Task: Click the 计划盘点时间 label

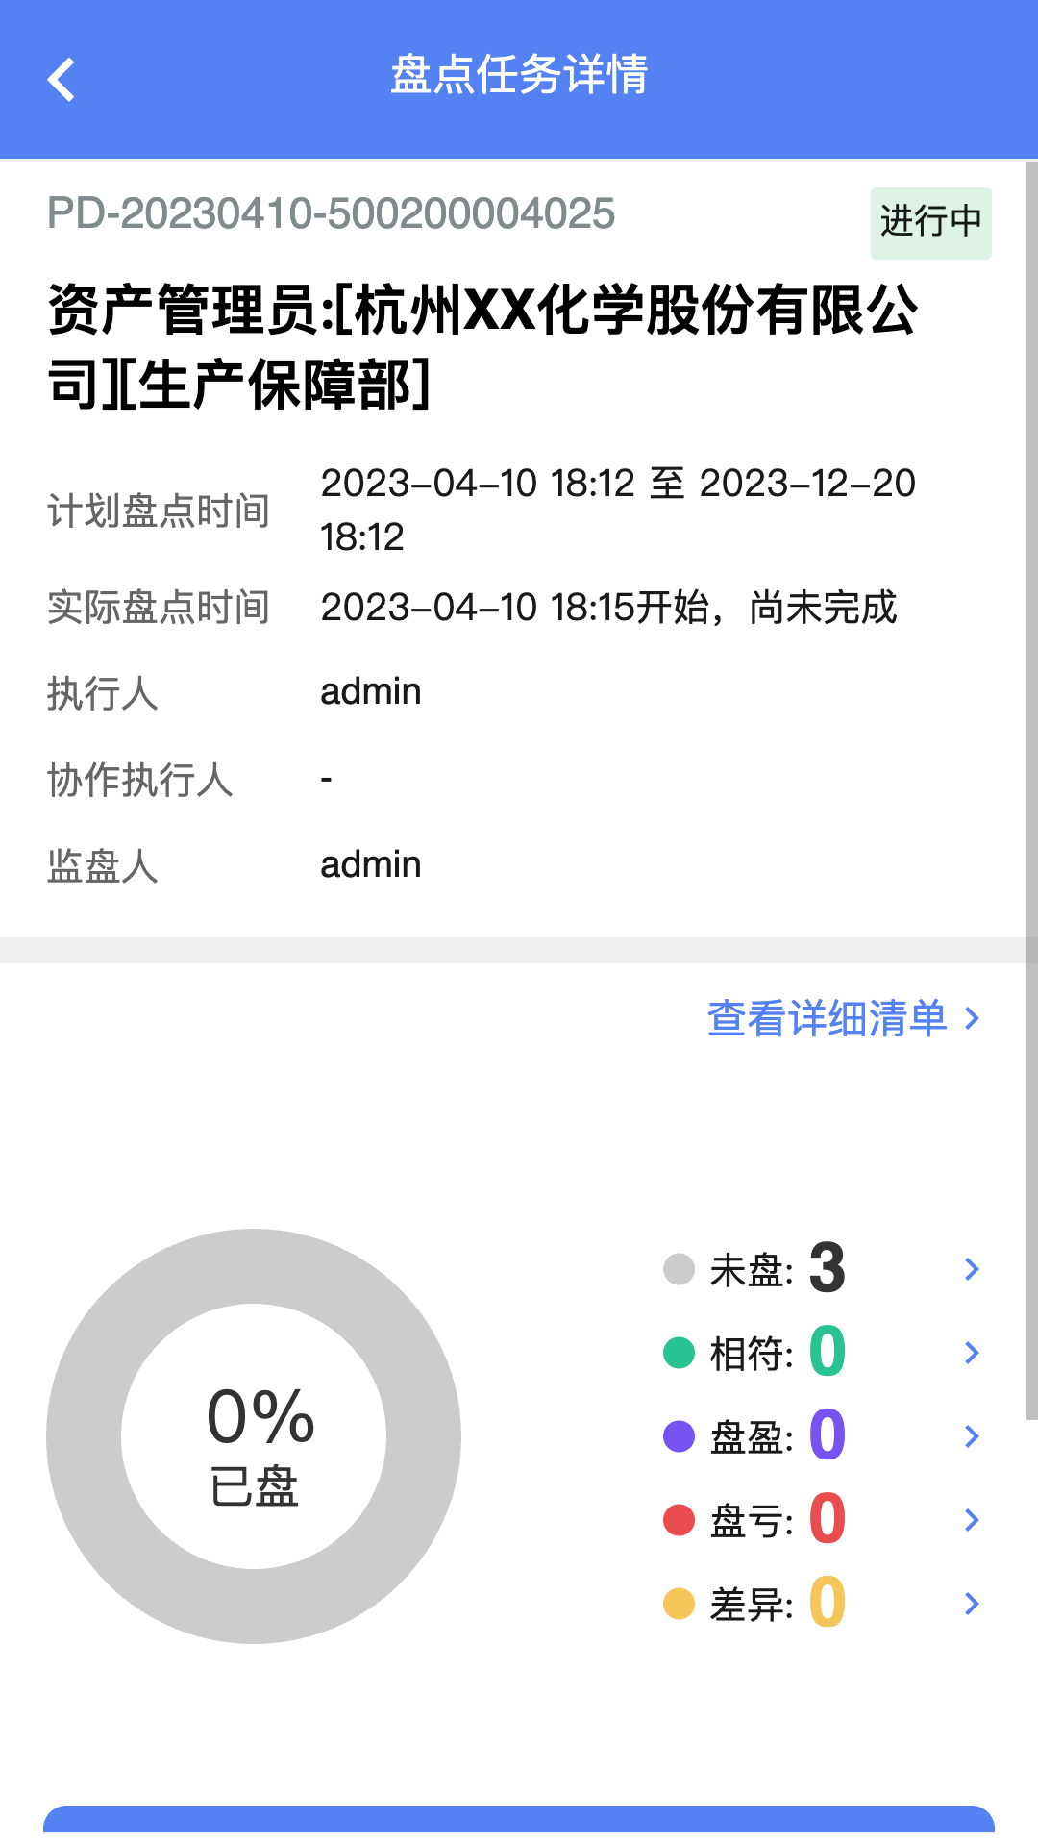Action: (x=159, y=511)
